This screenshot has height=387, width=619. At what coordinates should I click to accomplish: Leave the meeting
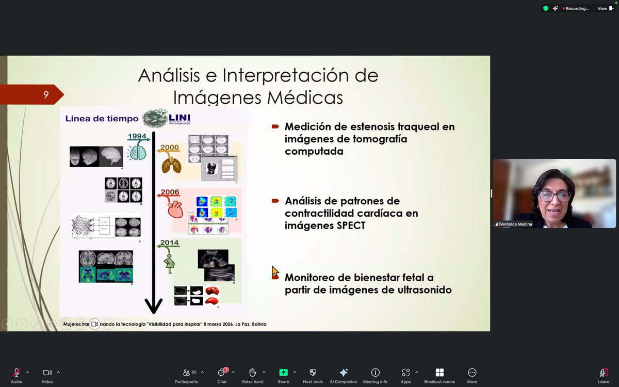click(604, 375)
